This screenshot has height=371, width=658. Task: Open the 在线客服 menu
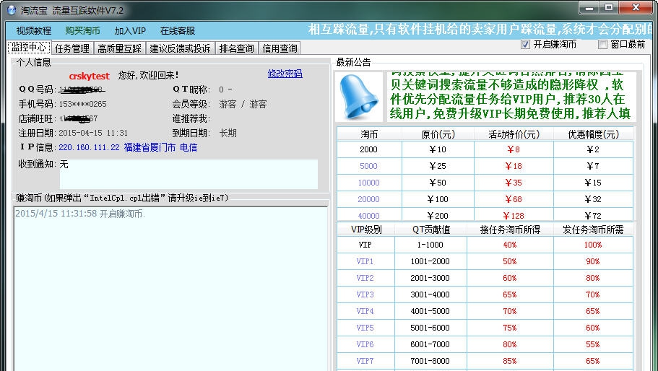click(x=178, y=30)
